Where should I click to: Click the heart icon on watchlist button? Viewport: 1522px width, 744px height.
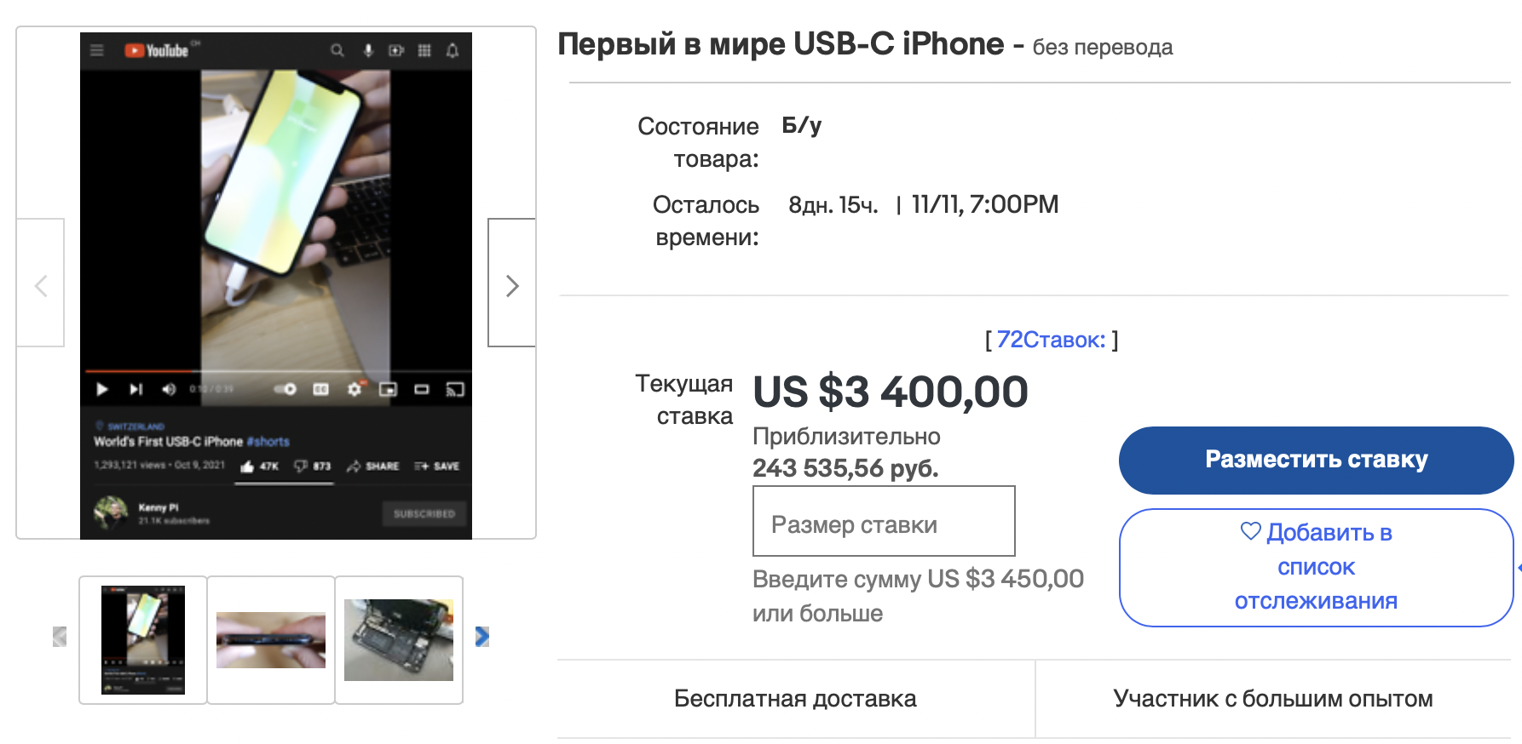tap(1250, 531)
